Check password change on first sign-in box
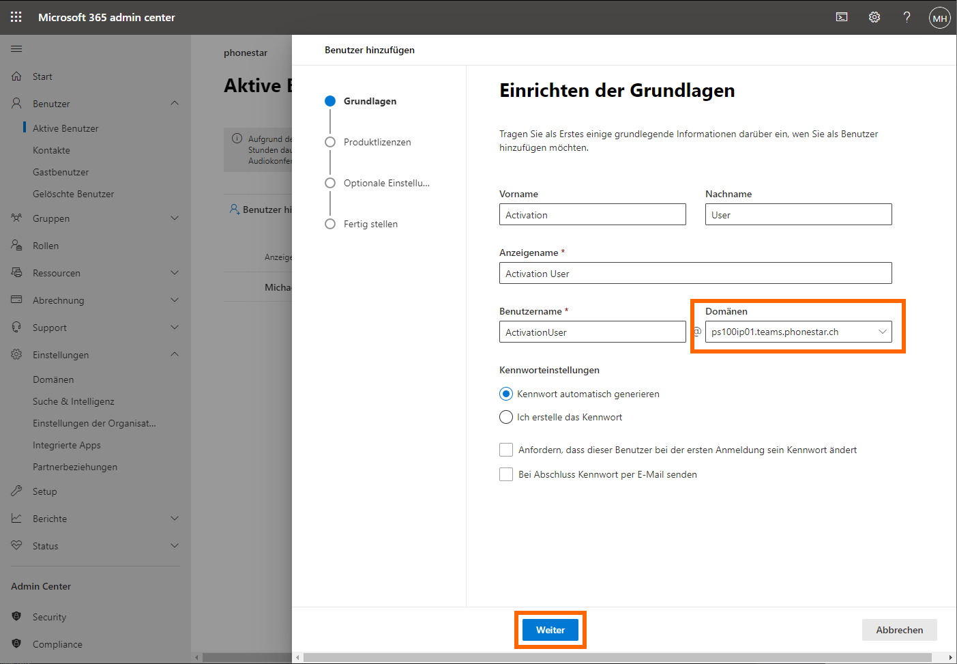Screen dimensions: 957x664 pos(506,450)
